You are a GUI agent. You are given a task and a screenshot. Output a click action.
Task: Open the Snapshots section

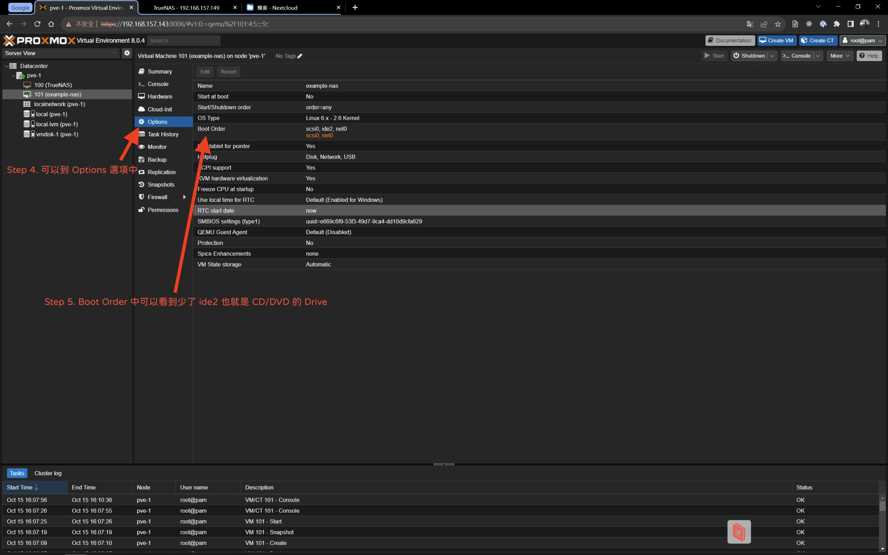click(x=161, y=185)
